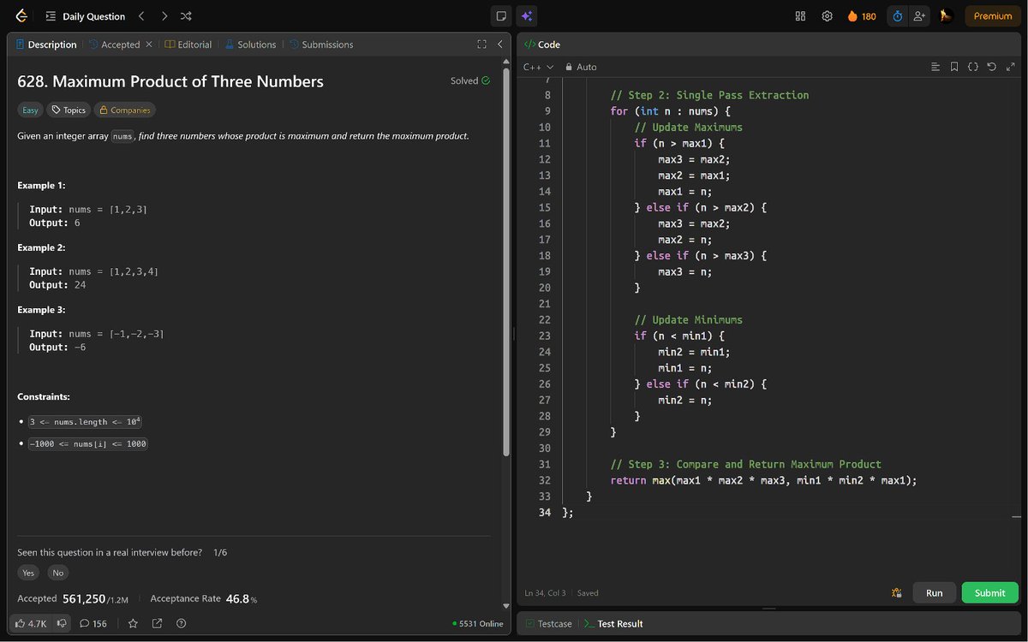The image size is (1028, 642).
Task: Go to the previous question arrow
Action: tap(141, 16)
